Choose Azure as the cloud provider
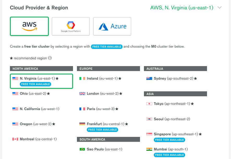Viewport: 231px width, 159px height. [112, 26]
